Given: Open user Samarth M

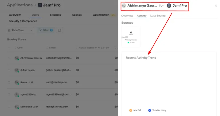Looking at the screenshot, I should (27, 82).
